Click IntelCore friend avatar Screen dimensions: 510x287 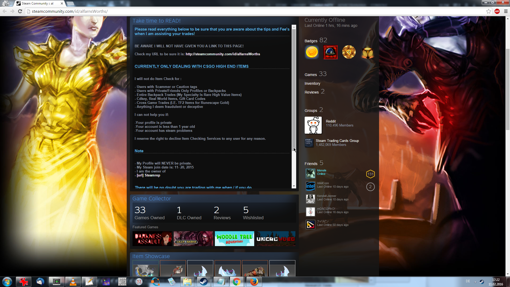tap(310, 186)
